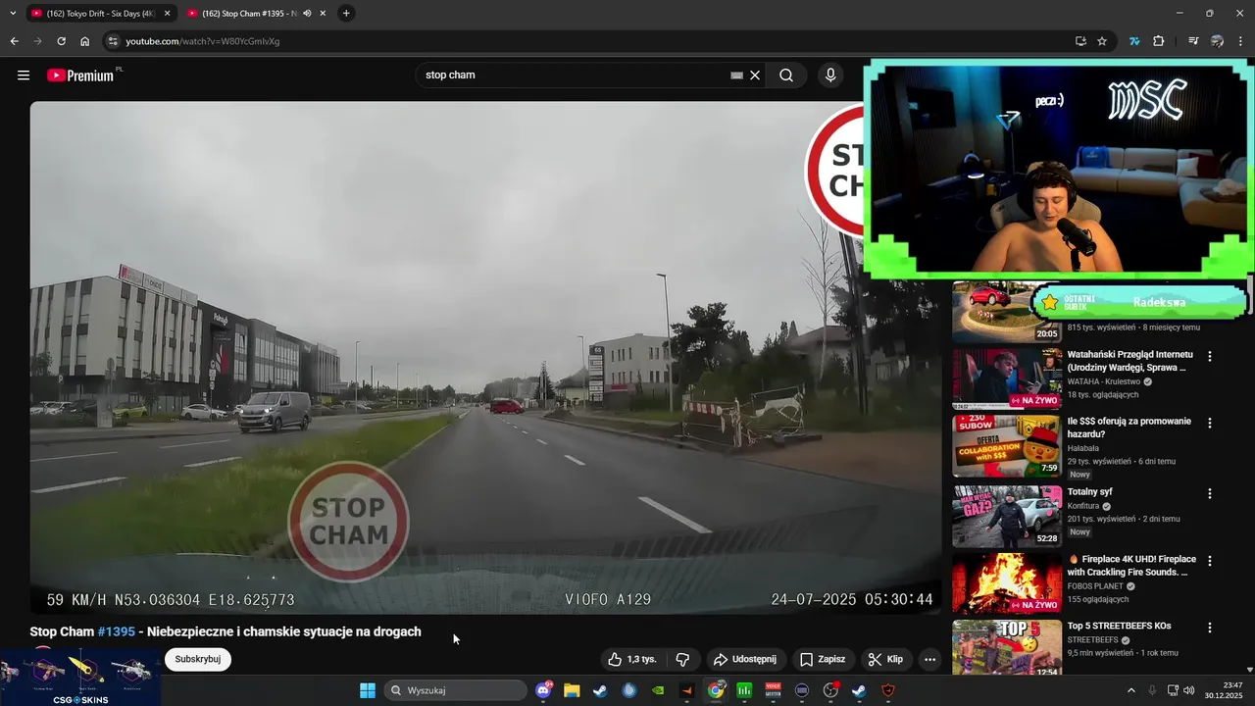
Task: Mute the Stop Cham tab audio icon
Action: [307, 14]
